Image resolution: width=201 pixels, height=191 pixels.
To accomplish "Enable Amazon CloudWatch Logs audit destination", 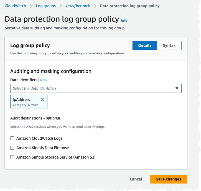I will point(12,138).
